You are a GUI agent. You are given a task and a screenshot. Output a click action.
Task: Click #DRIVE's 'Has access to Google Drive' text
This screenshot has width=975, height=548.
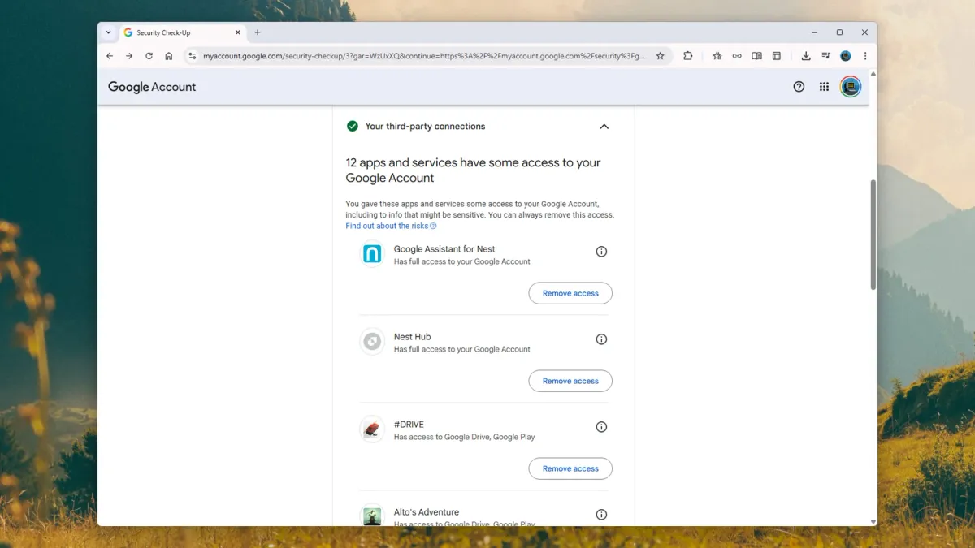click(464, 437)
